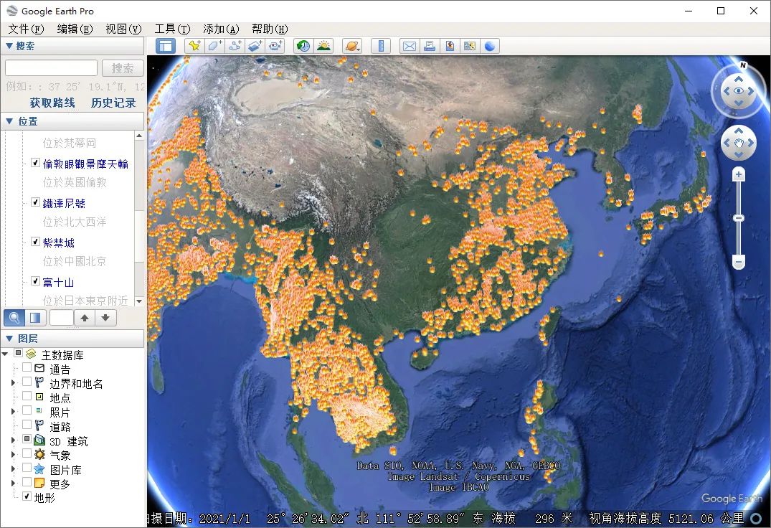Open the 编辑(E) menu
Image resolution: width=771 pixels, height=528 pixels.
tap(75, 29)
